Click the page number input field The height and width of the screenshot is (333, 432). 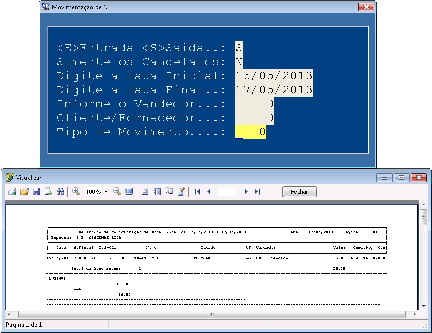[x=226, y=192]
